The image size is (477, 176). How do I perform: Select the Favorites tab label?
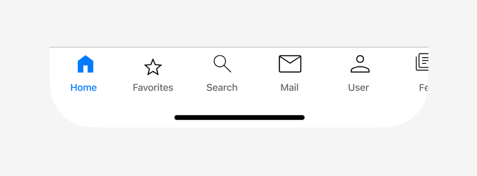tap(153, 88)
